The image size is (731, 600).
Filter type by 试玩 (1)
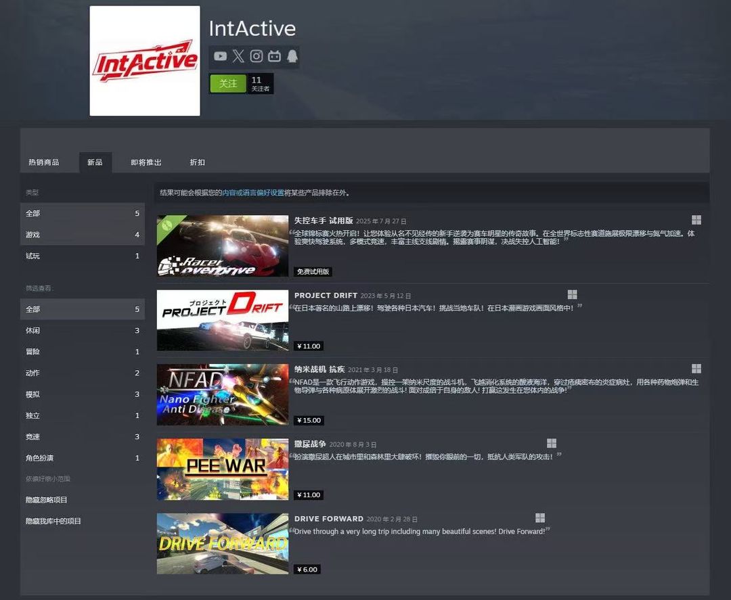click(83, 256)
